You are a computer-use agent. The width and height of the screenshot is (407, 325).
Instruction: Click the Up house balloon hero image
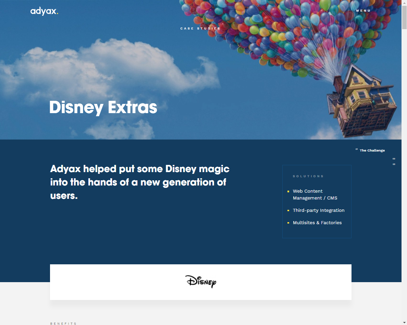[201, 70]
